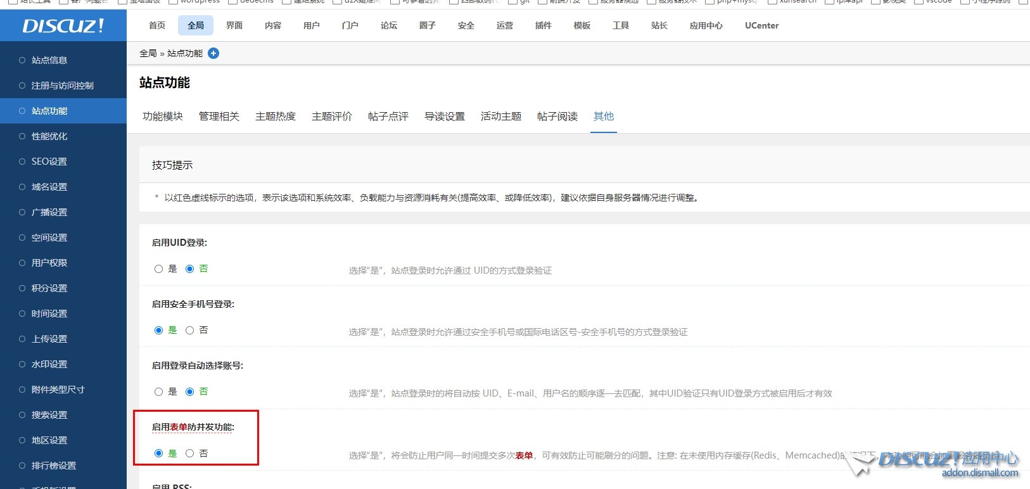Click the DISCUZ! logo
Viewport: 1030px width, 489px height.
tap(63, 26)
